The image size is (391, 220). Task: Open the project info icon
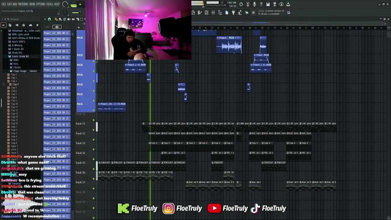click(x=281, y=4)
